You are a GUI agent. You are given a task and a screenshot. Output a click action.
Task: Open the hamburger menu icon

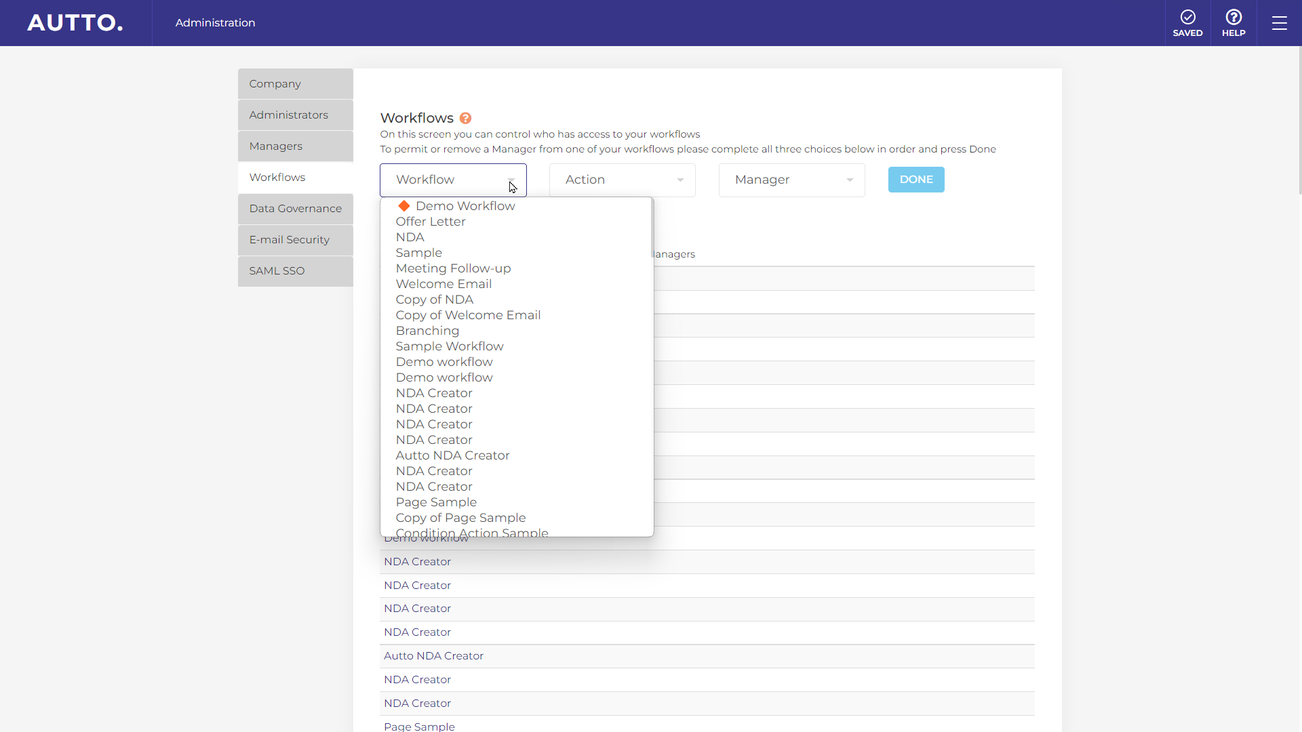click(1279, 23)
